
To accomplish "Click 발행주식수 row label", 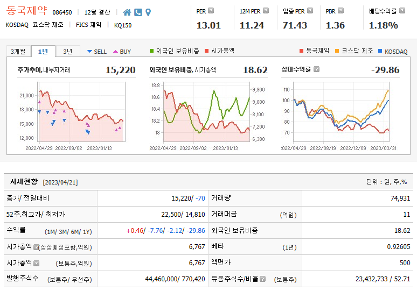I will point(22,279).
